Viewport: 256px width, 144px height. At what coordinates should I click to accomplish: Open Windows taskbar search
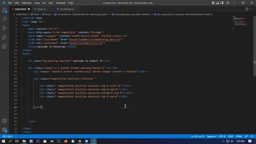pyautogui.click(x=10, y=141)
